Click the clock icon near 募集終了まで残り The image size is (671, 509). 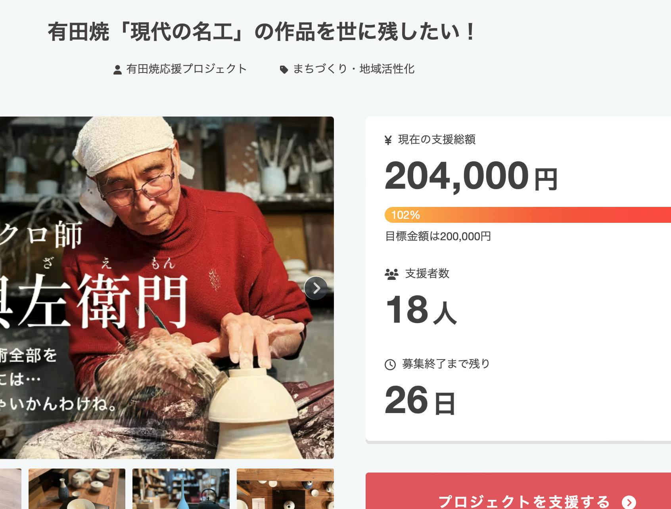[x=390, y=364]
